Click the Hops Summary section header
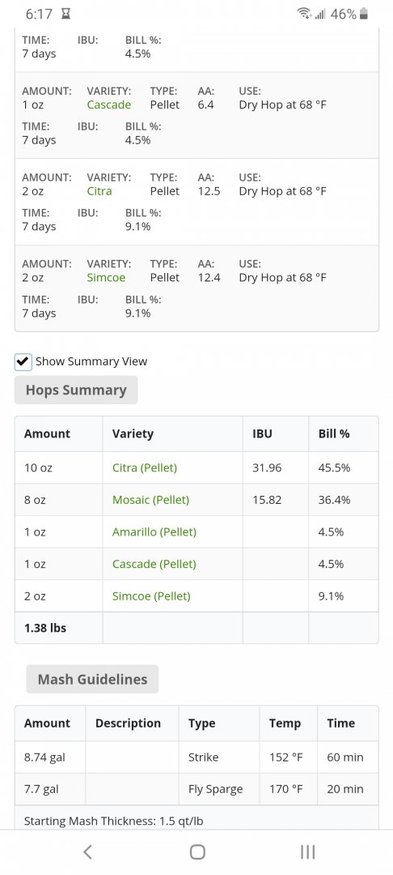The image size is (393, 875). [76, 390]
